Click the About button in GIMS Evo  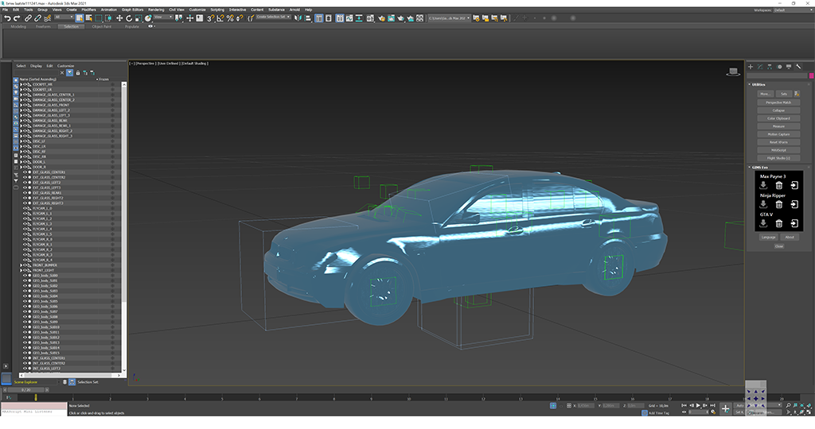(x=790, y=237)
